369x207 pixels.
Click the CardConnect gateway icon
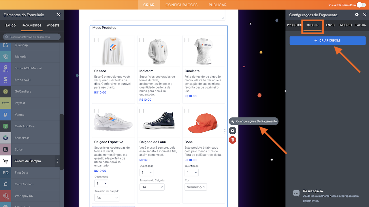coord(5,184)
